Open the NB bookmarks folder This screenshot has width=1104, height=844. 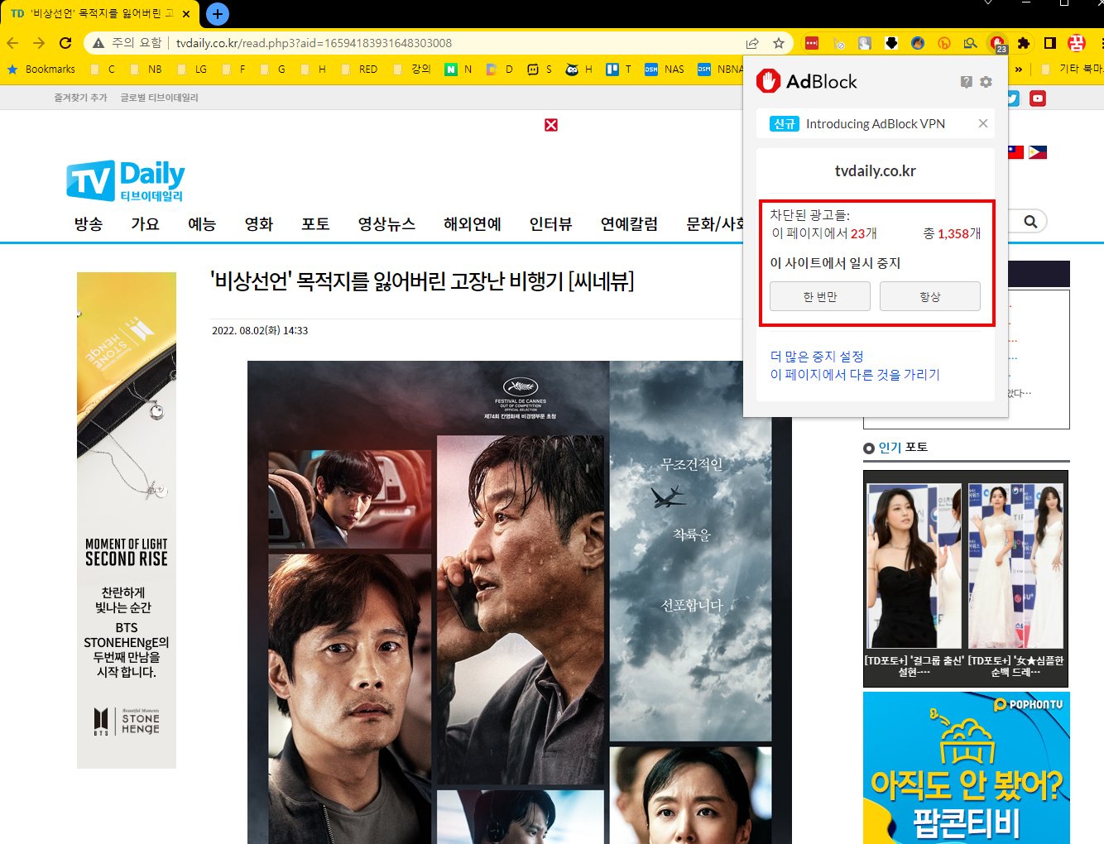click(x=146, y=70)
